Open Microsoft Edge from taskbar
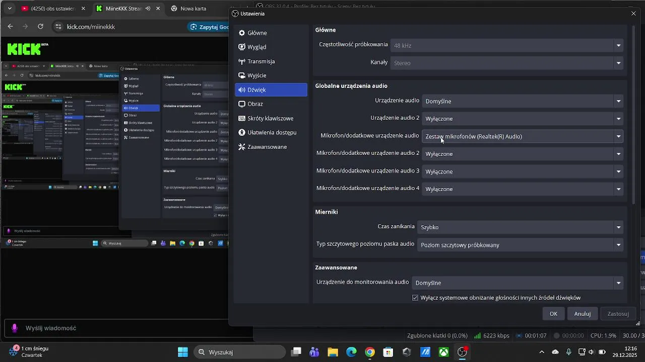Viewport: 645px width, 362px height. coord(351,352)
